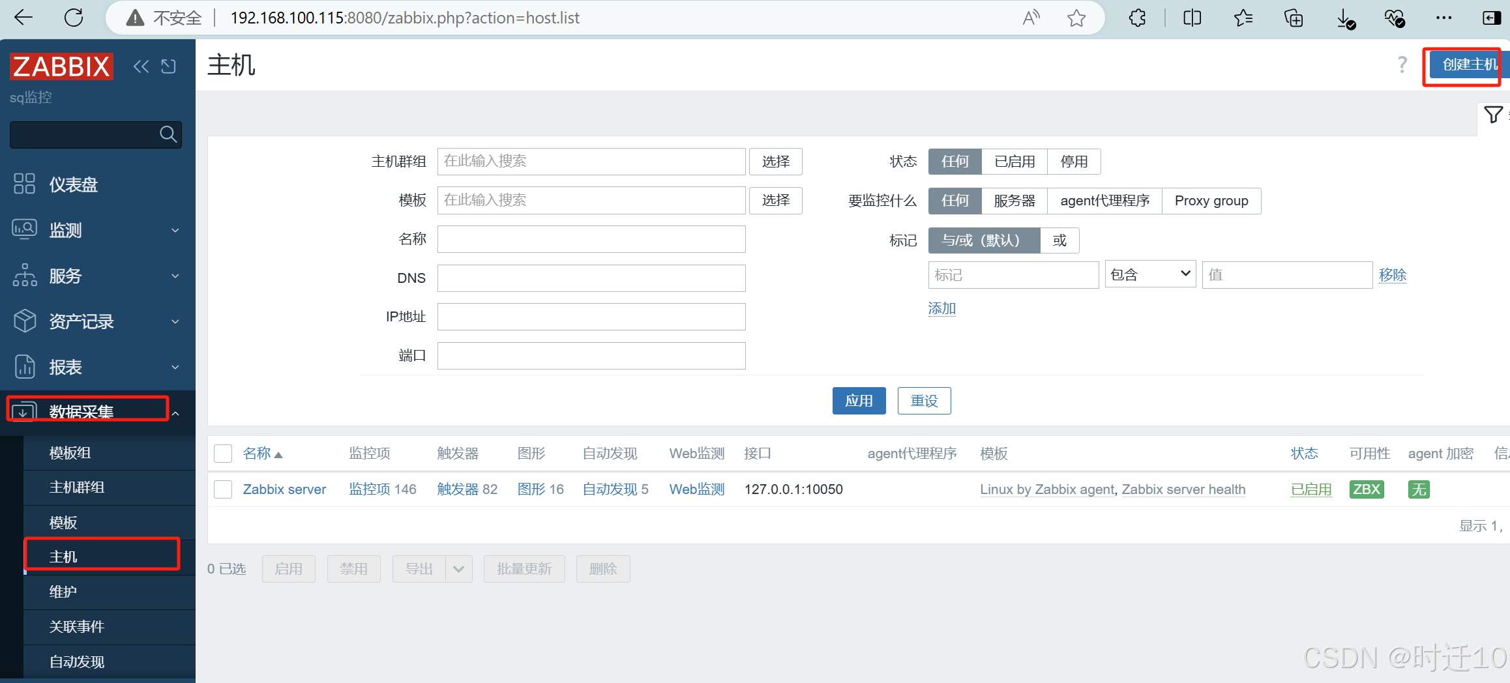Click the sidebar search magnifier icon
This screenshot has height=683, width=1510.
(x=168, y=134)
